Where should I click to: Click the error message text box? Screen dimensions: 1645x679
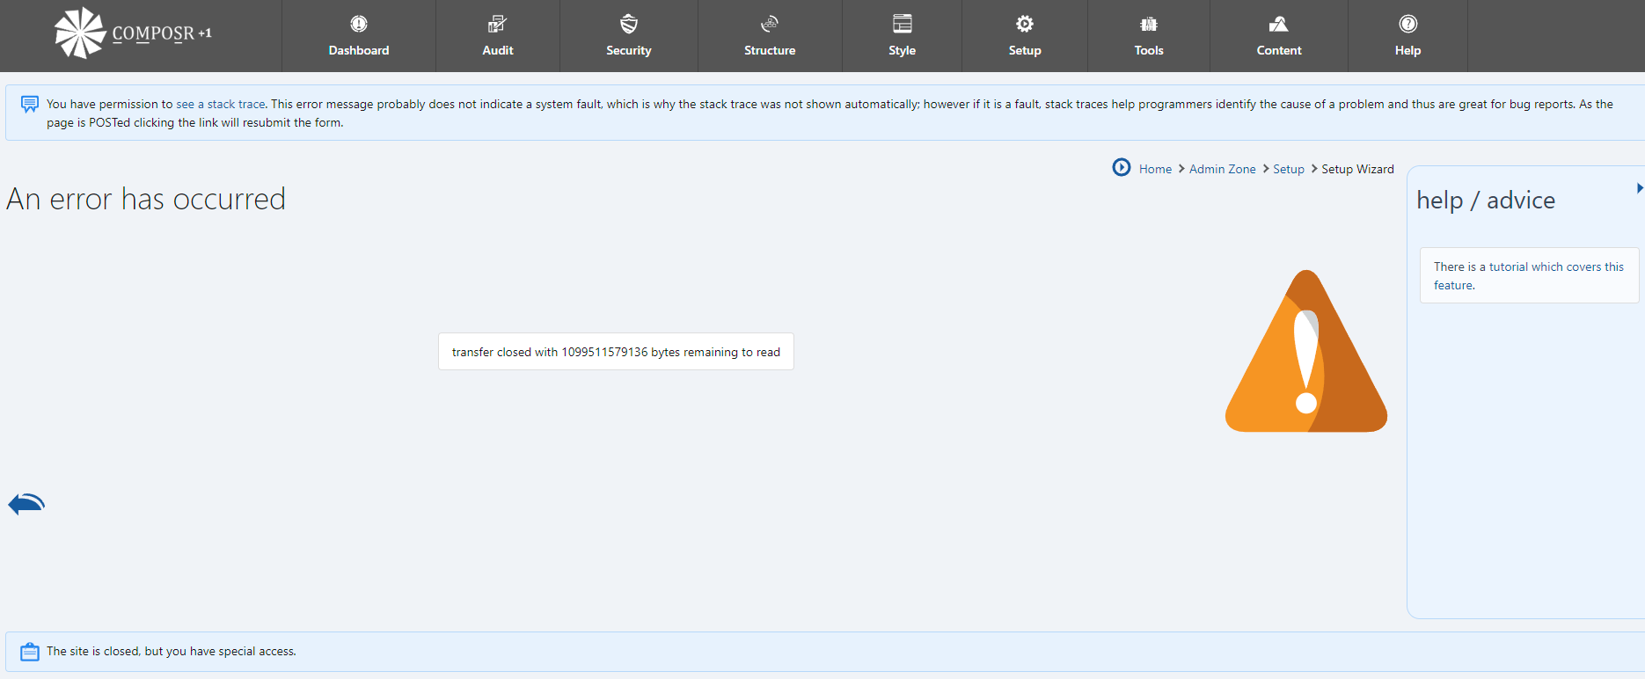click(x=616, y=352)
